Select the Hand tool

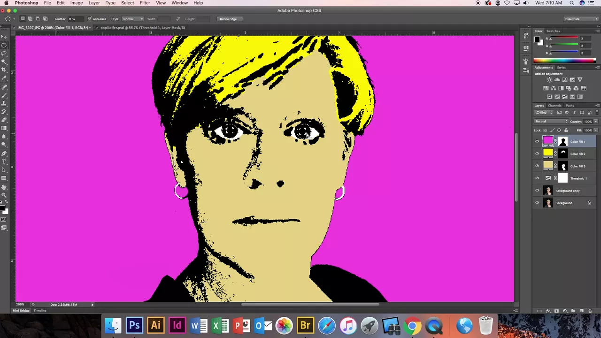point(4,187)
